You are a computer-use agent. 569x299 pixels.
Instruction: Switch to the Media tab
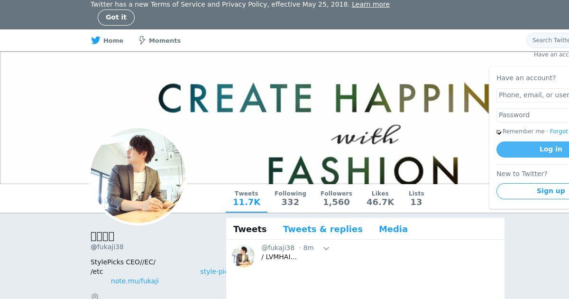(393, 229)
